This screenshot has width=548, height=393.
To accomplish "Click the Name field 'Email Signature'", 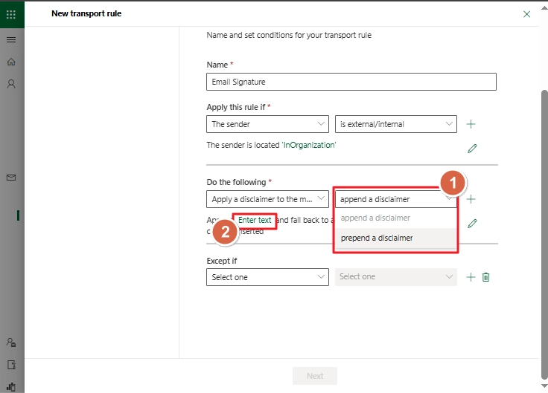I will coord(351,82).
